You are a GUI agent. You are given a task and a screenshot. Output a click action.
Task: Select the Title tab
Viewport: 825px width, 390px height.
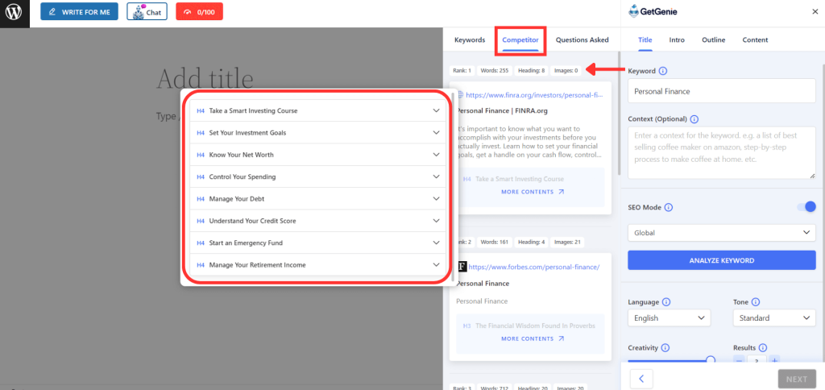(645, 39)
